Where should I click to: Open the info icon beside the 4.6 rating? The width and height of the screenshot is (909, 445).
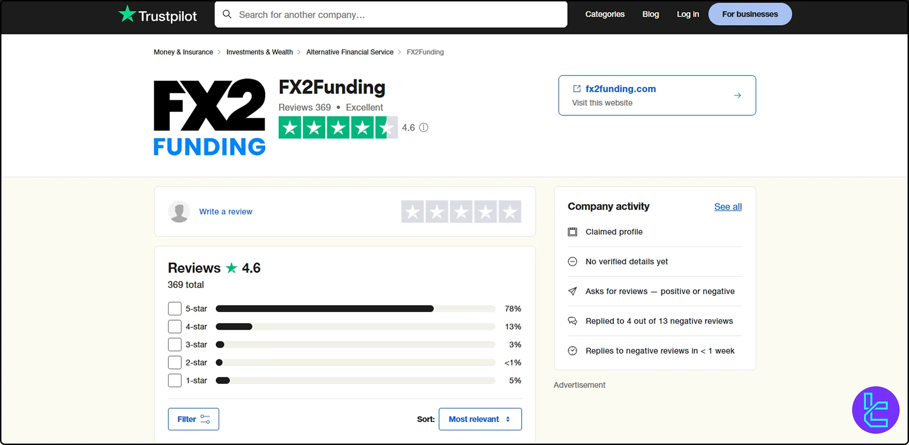point(424,127)
